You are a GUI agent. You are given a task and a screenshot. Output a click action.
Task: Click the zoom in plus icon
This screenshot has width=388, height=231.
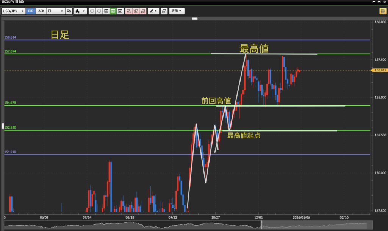(x=92, y=11)
